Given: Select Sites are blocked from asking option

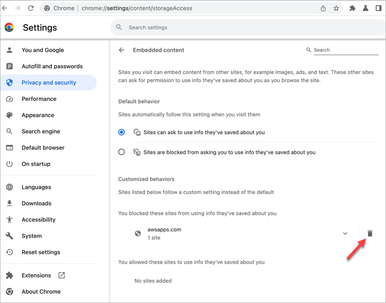Looking at the screenshot, I should coord(122,152).
